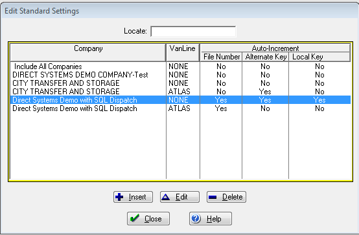Click the Alternate Key column header

coord(266,57)
